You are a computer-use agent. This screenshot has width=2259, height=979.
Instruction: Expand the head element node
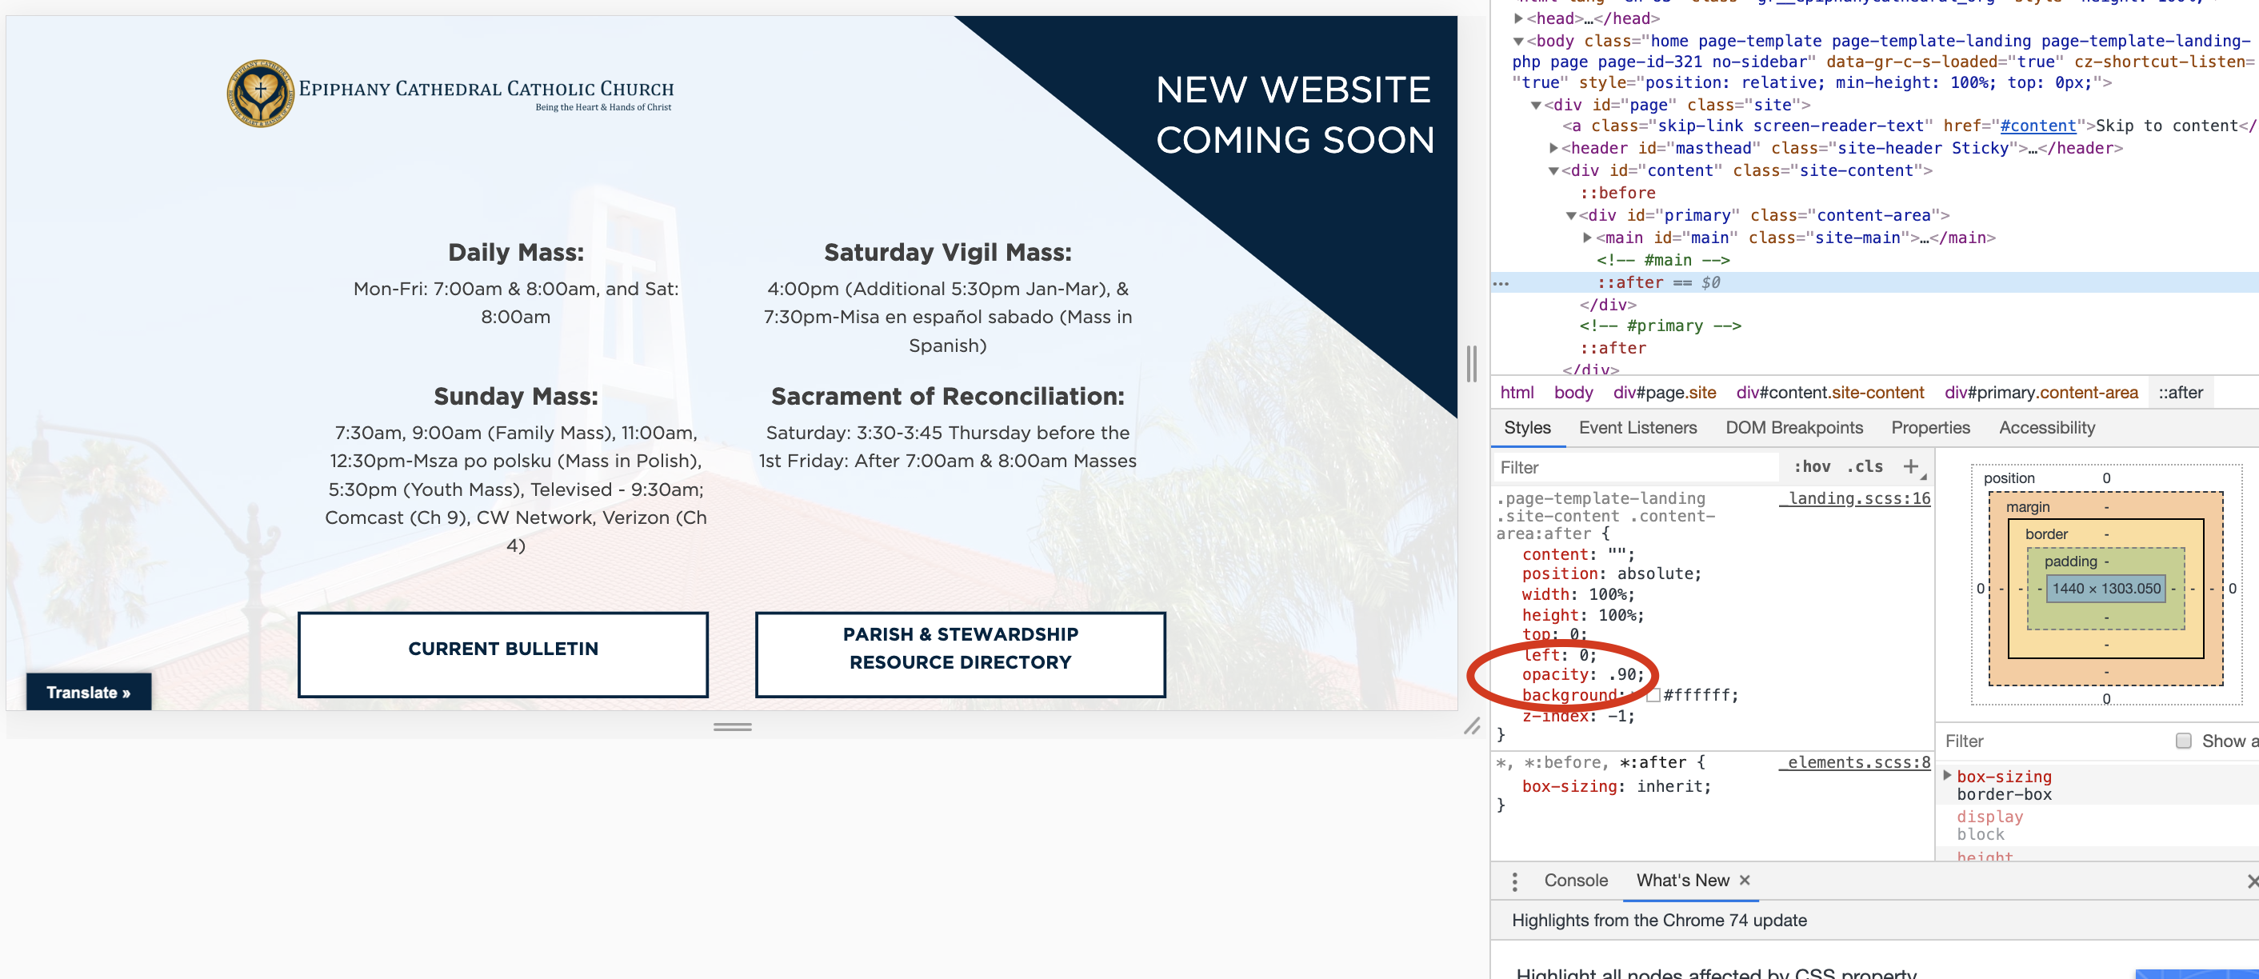coord(1519,18)
